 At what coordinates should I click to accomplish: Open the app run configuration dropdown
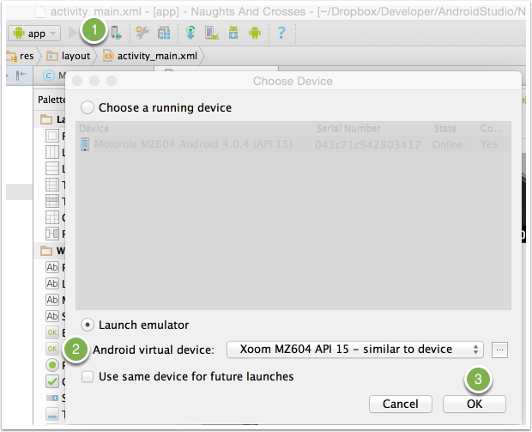pos(33,33)
